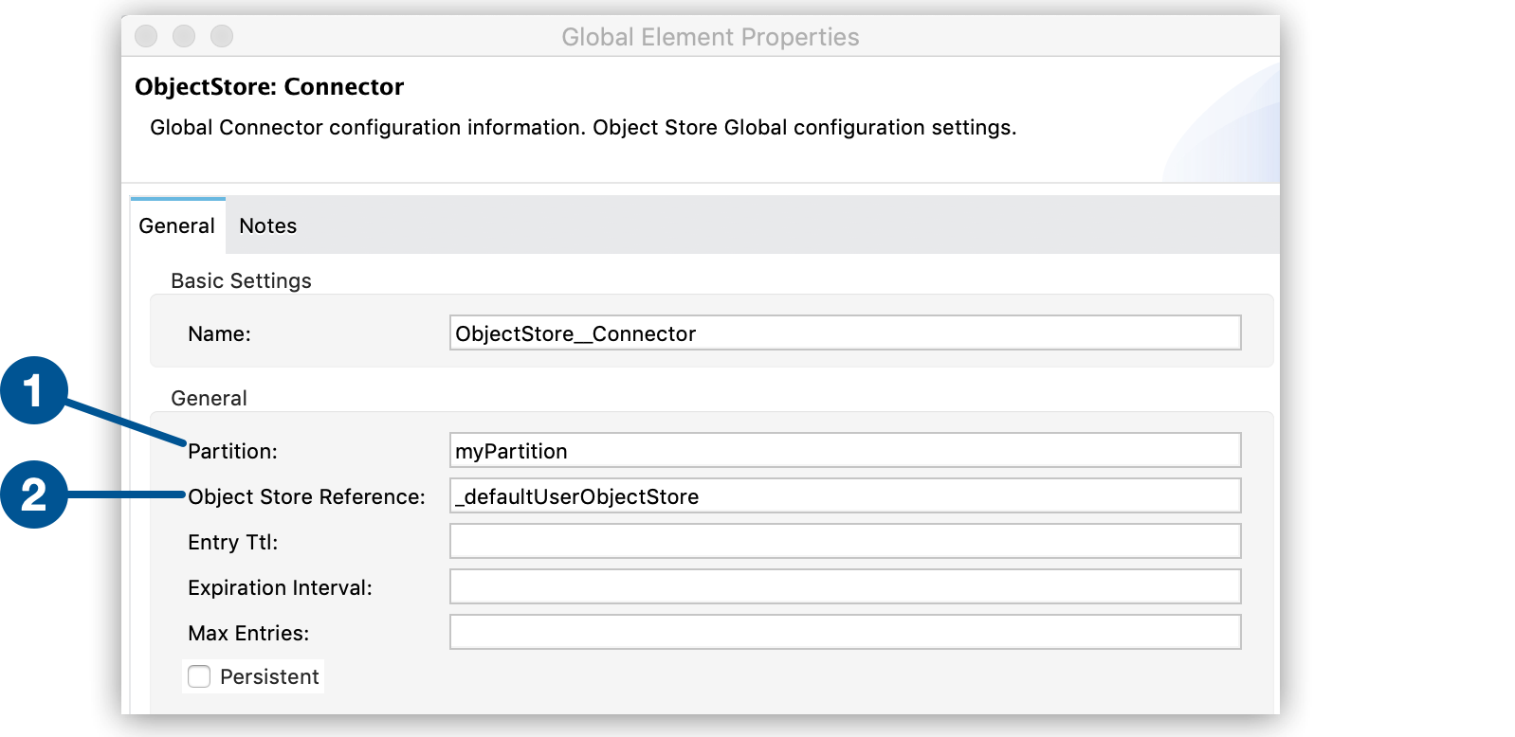1515x737 pixels.
Task: Click the Name input field
Action: point(845,333)
